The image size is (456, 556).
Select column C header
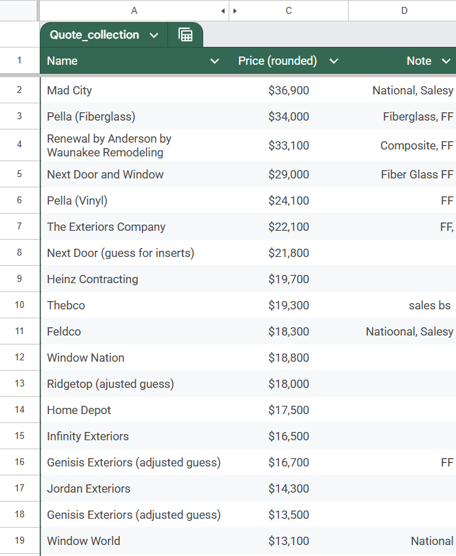[x=289, y=10]
